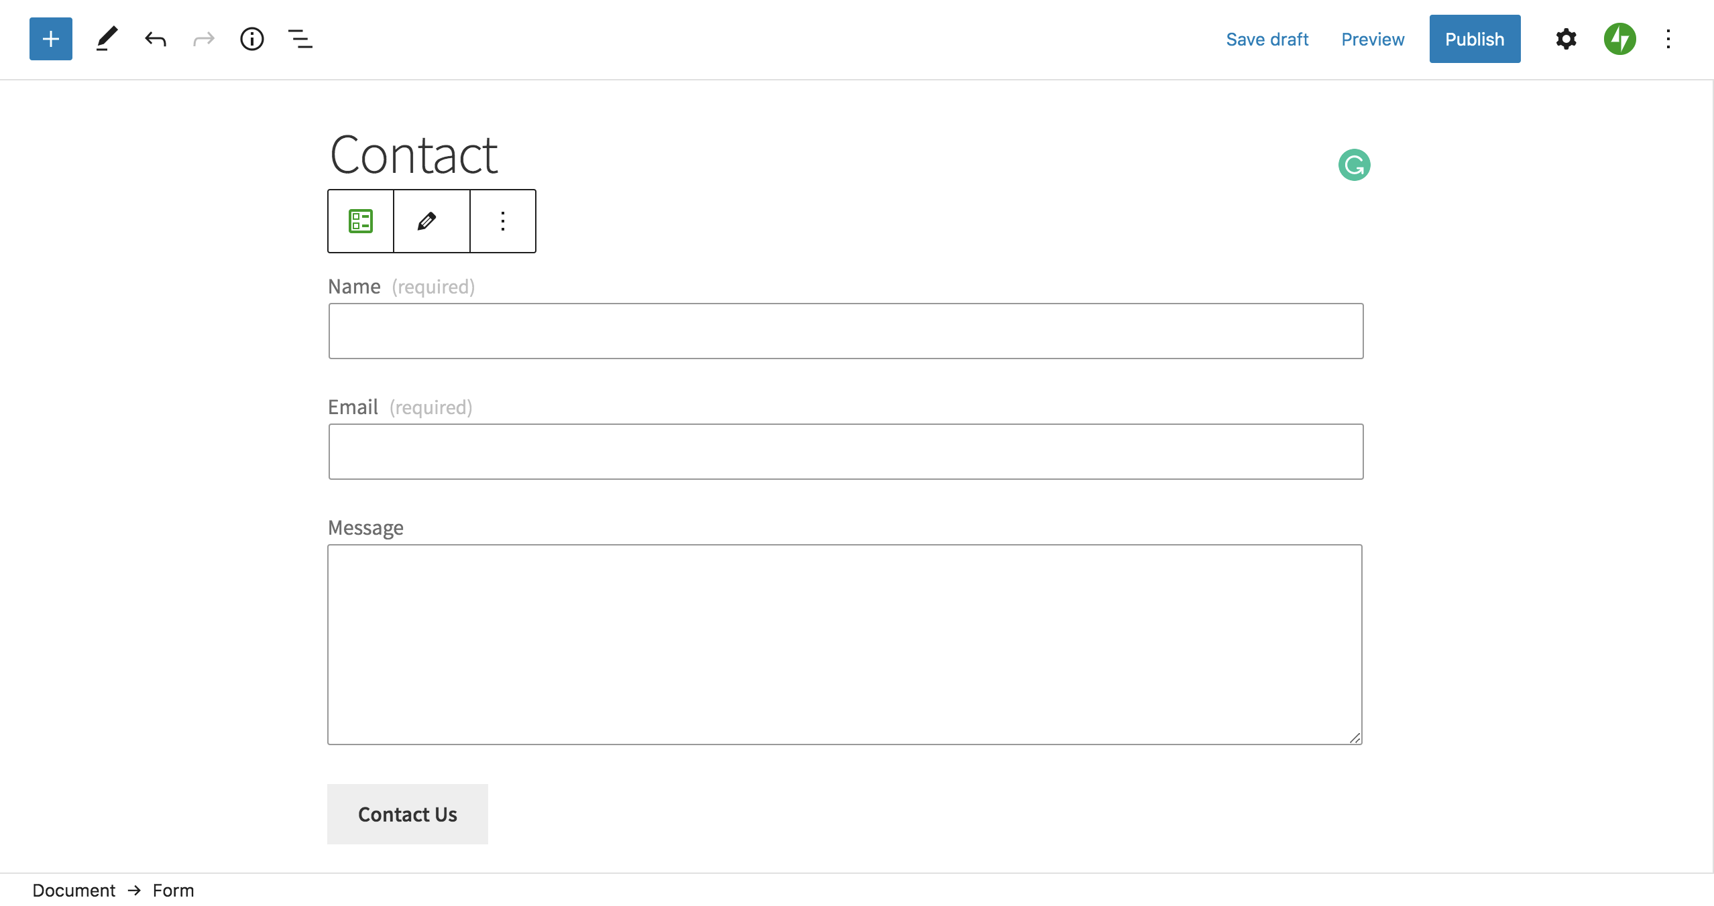Click the Contact Us submit button

click(x=407, y=813)
